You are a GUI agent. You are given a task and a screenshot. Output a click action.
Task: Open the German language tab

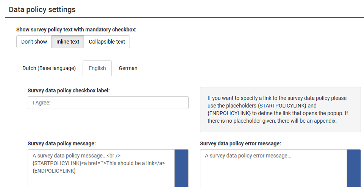[128, 68]
